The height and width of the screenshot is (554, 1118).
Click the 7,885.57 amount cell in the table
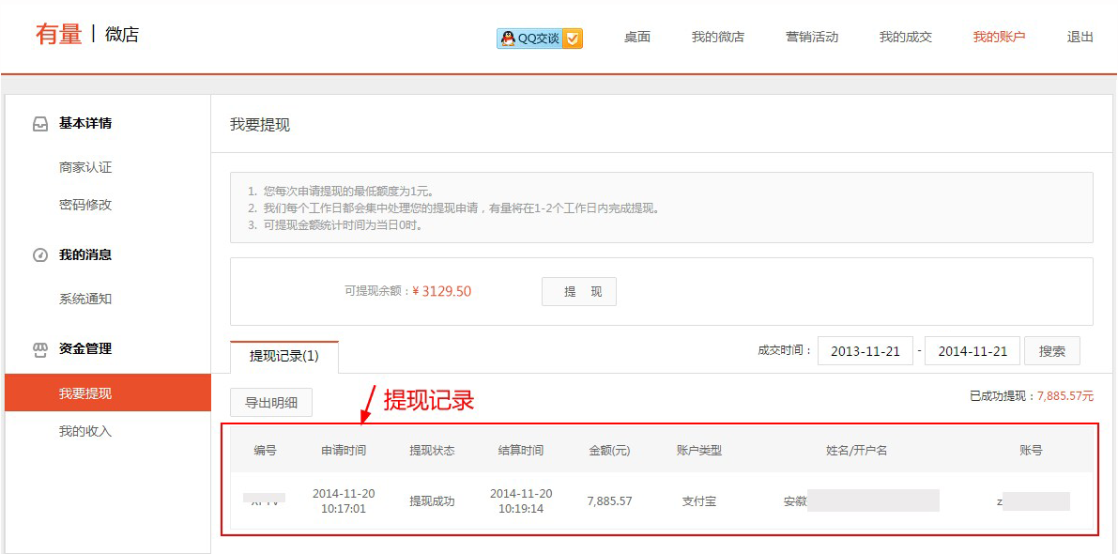click(609, 501)
